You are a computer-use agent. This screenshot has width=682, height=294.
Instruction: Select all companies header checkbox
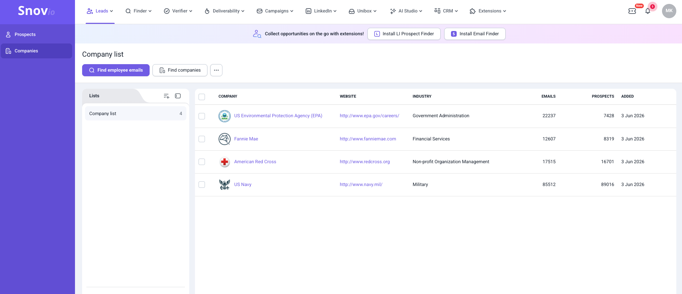[x=202, y=97]
